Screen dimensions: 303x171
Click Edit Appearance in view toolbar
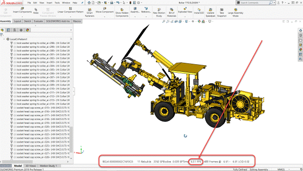[199, 21]
